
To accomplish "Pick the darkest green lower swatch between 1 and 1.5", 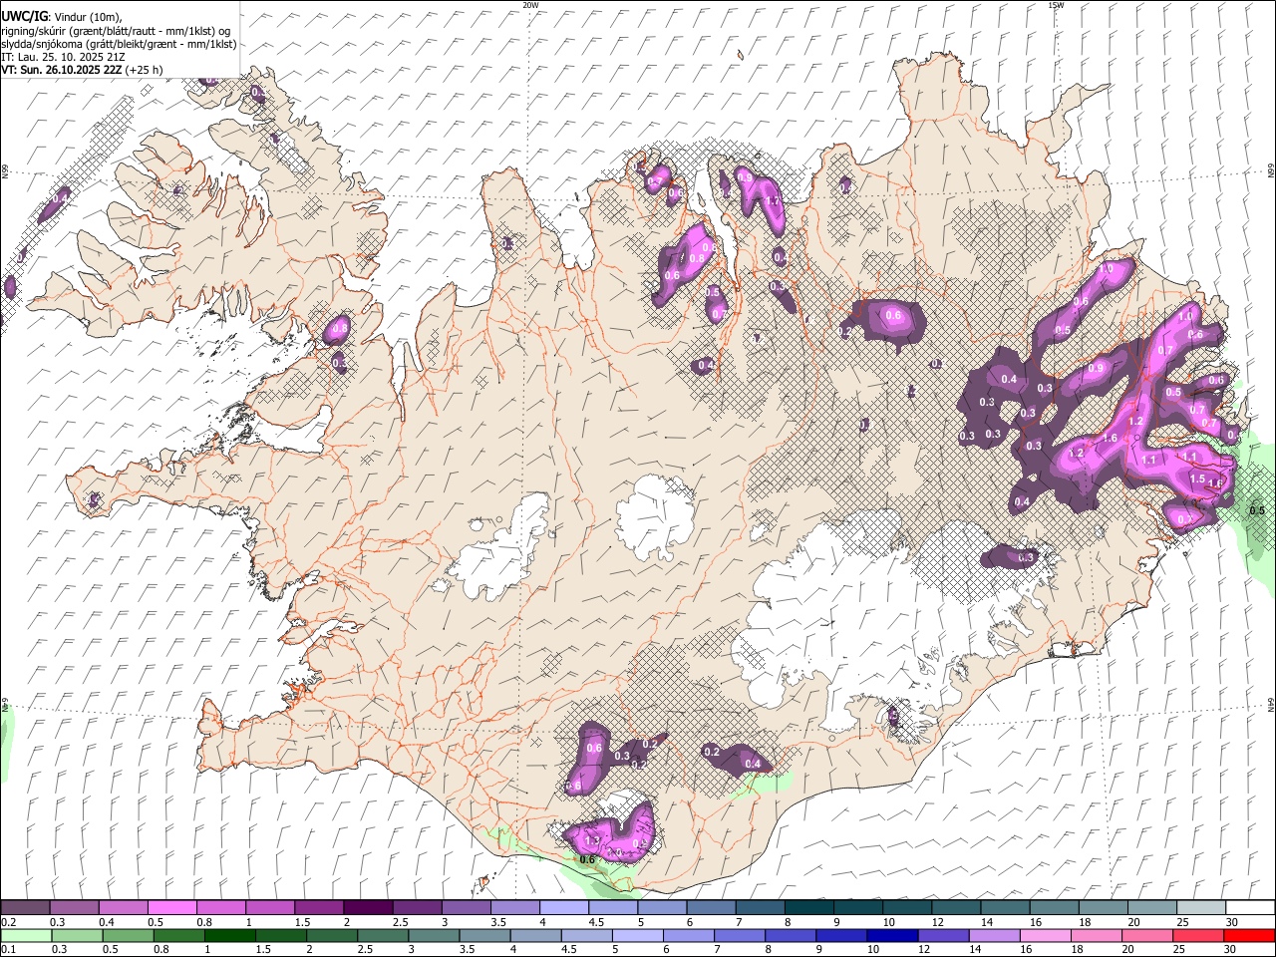I will tap(229, 935).
